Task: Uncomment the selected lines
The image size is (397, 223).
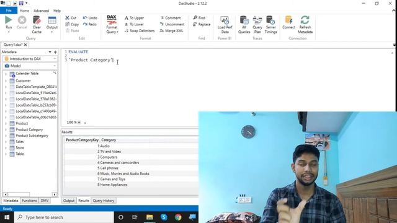Action: [172, 24]
